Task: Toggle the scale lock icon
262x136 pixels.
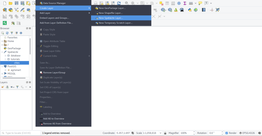Action: (x=165, y=133)
